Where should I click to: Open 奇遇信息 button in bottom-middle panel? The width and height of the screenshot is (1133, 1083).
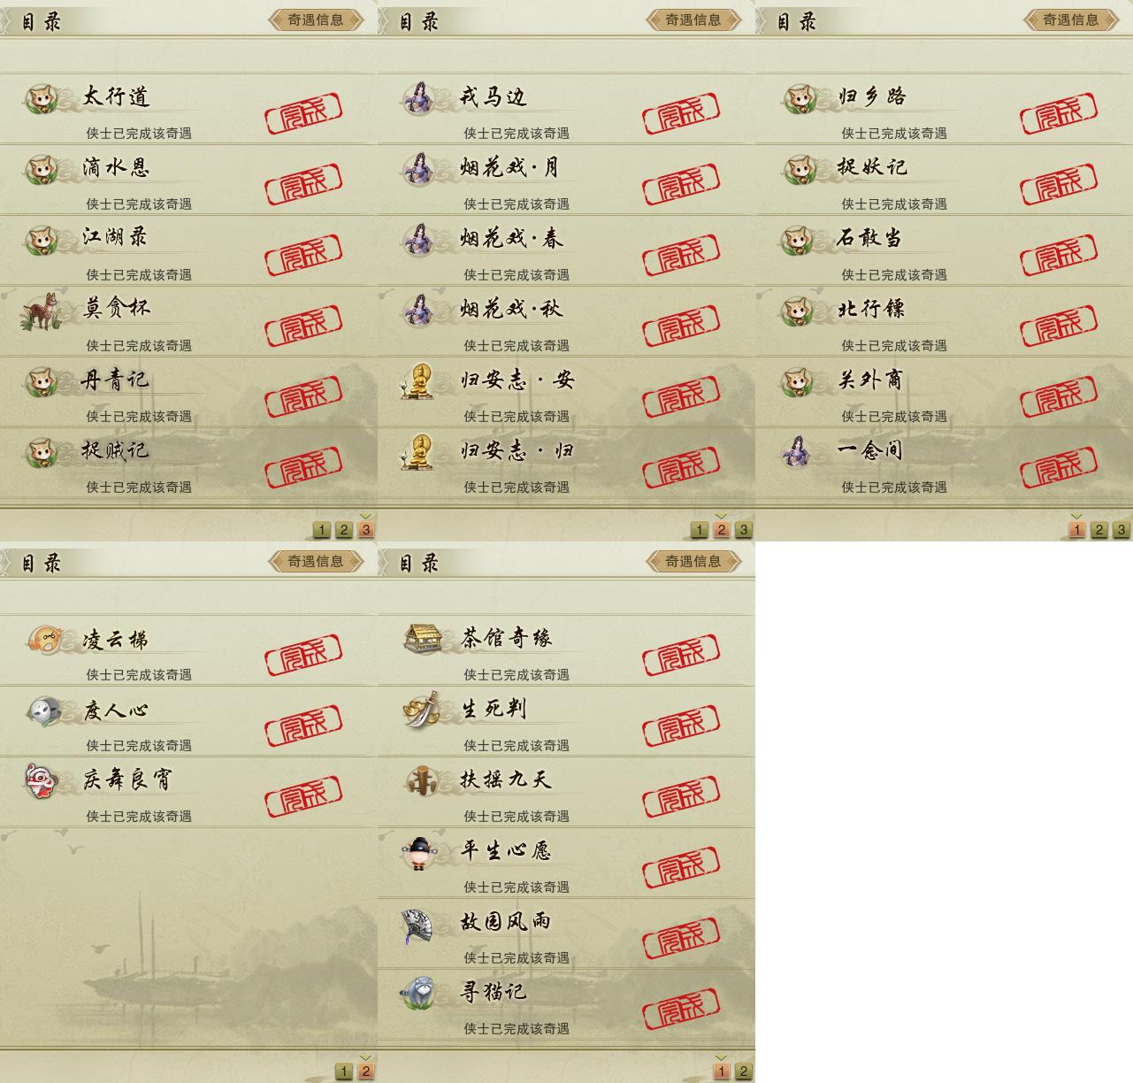click(693, 561)
